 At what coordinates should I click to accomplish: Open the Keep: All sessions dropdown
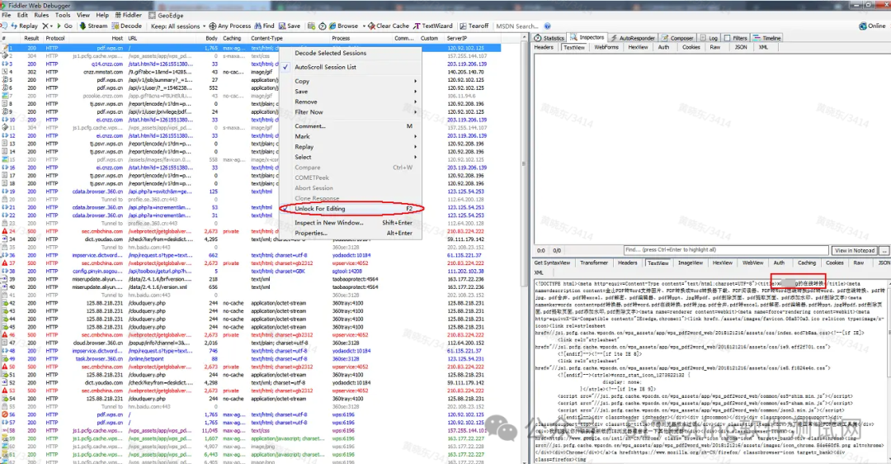(x=177, y=26)
